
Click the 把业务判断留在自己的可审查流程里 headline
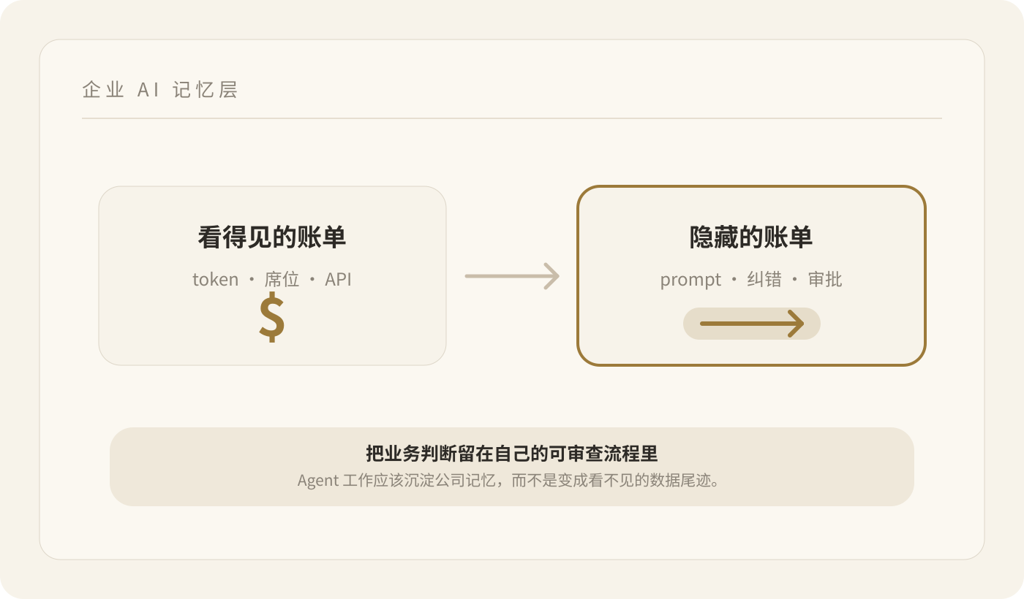[x=512, y=454]
